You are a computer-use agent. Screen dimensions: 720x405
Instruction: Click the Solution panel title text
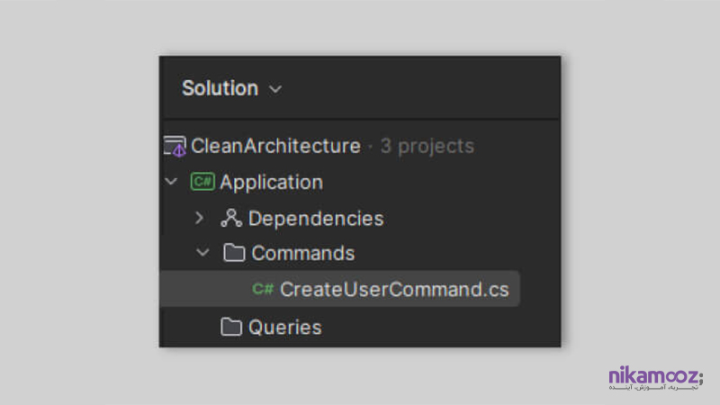[220, 88]
